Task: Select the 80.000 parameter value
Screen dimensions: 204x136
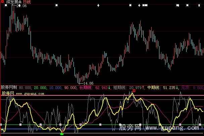Action: pyautogui.click(x=25, y=88)
